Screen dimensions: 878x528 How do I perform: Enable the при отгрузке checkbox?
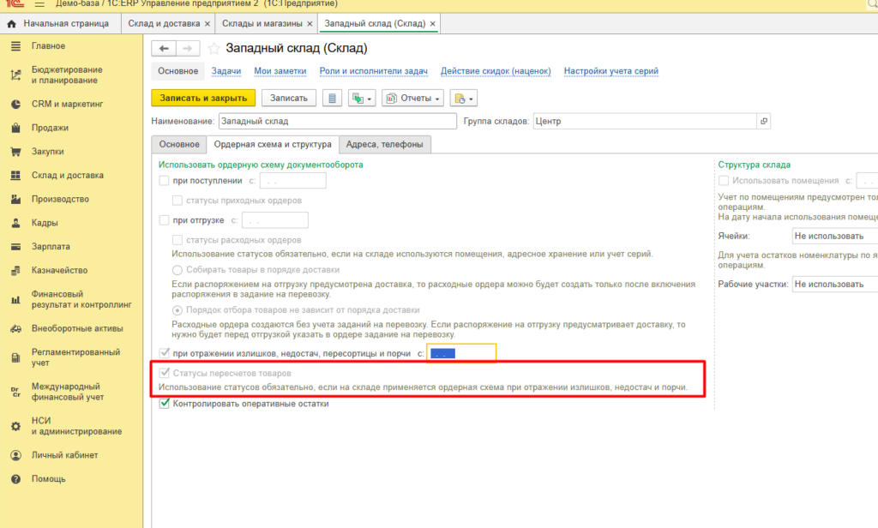point(164,220)
